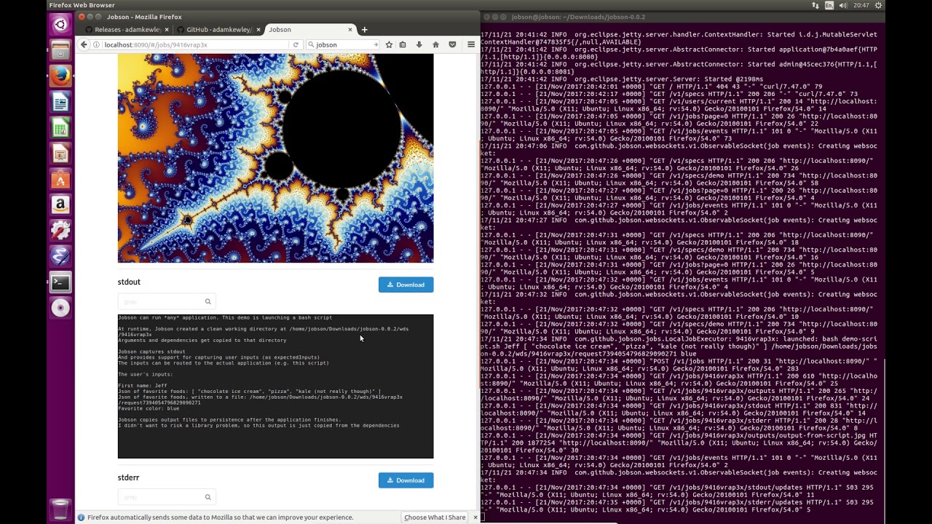932x524 pixels.
Task: Open Firefox hamburger menu
Action: point(471,44)
